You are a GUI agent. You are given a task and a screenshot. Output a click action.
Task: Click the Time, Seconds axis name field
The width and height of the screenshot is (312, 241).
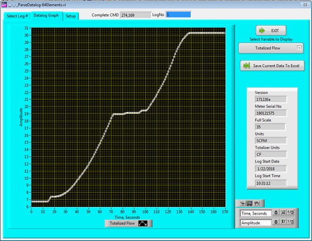click(255, 213)
